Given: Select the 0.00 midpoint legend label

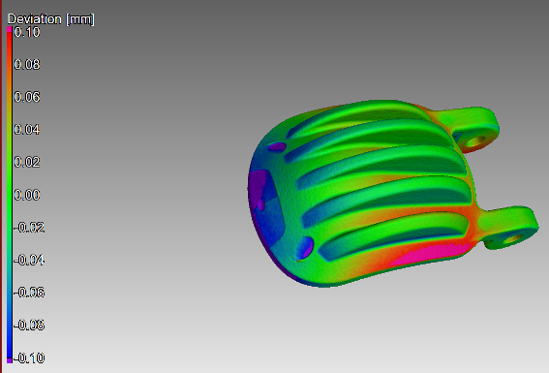Looking at the screenshot, I should coord(27,195).
